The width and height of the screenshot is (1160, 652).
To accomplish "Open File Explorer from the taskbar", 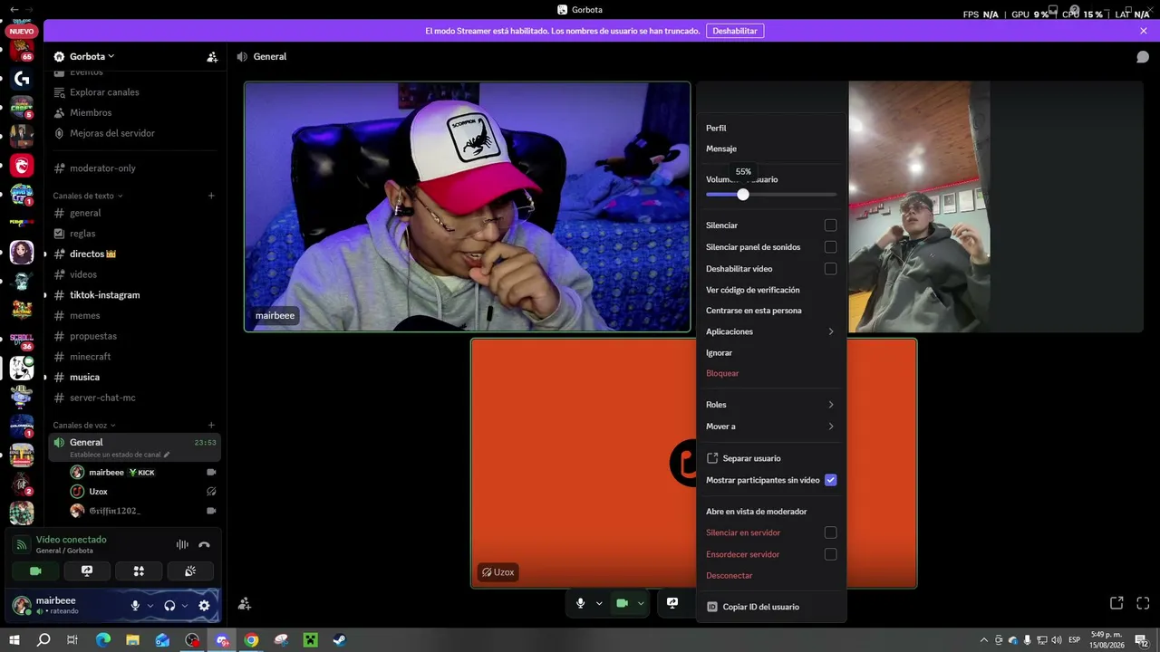I will [132, 640].
